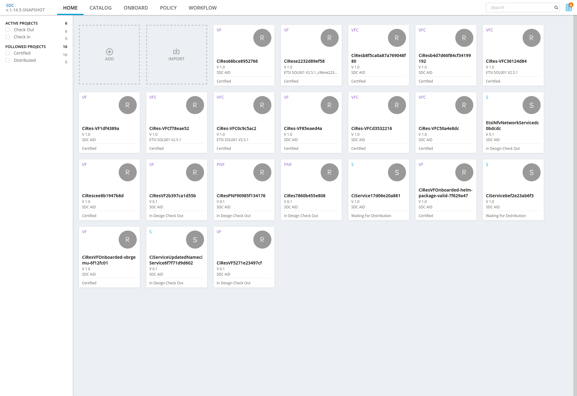Image resolution: width=577 pixels, height=396 pixels.
Task: Enable the Check Out filter checkbox
Action: [8, 30]
